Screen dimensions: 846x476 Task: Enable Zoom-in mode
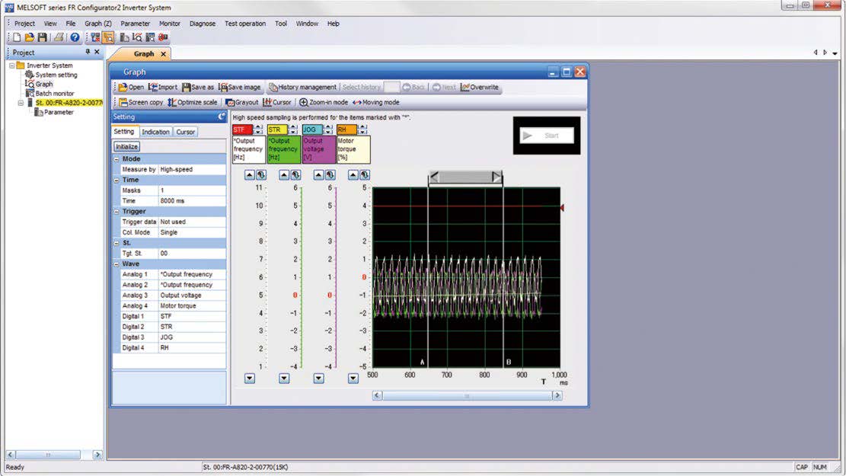pos(324,102)
